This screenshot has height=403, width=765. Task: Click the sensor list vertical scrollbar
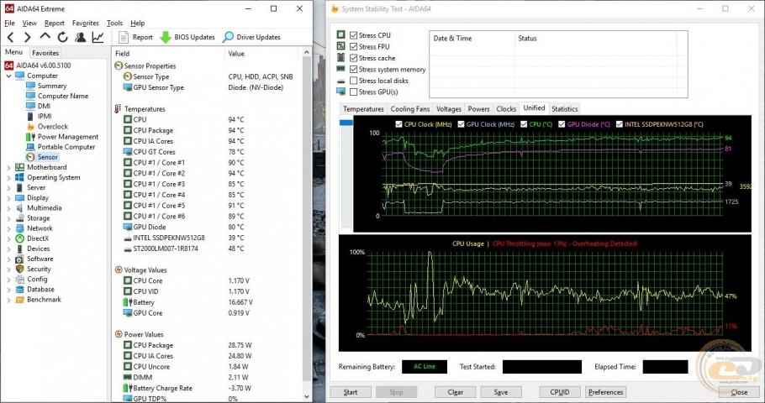coord(306,224)
